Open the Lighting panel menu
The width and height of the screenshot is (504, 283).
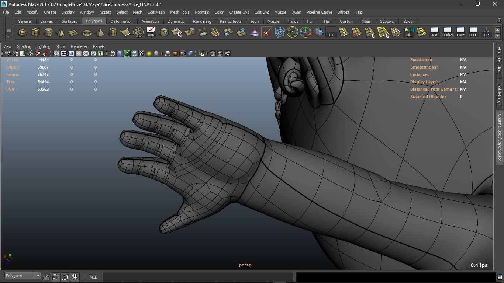(43, 46)
